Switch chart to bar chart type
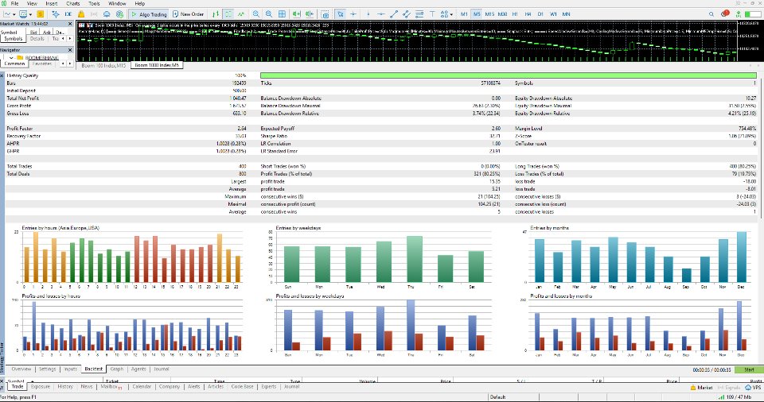The height and width of the screenshot is (402, 764). pyautogui.click(x=216, y=14)
